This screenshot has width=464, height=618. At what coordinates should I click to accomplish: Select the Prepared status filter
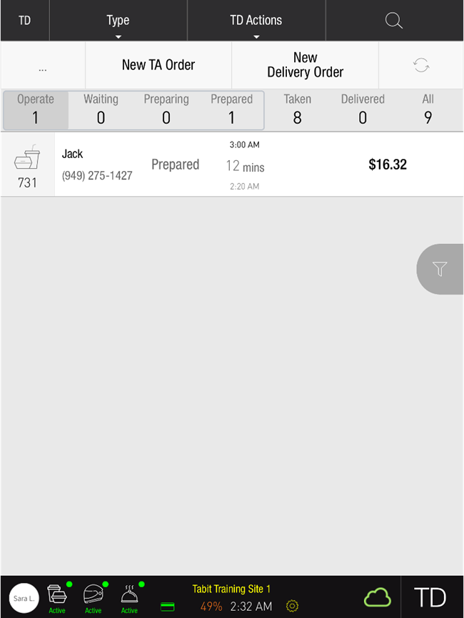click(x=231, y=109)
